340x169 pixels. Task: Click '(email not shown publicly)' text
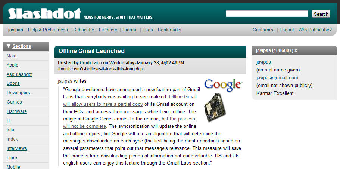pos(284,85)
